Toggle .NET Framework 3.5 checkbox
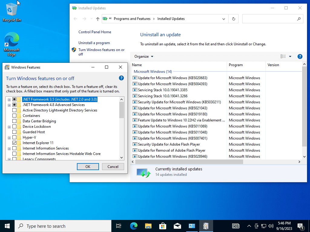The width and height of the screenshot is (310, 232). tap(15, 99)
